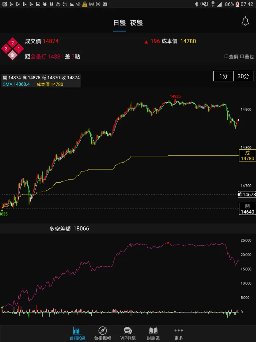The width and height of the screenshot is (256, 342).
Task: Tap the 多空差額 18066 heading
Action: [69, 229]
